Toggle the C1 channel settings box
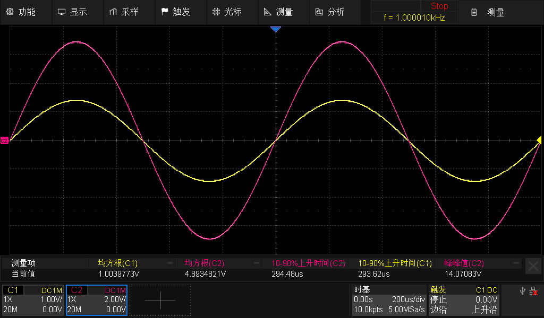 tap(32, 300)
